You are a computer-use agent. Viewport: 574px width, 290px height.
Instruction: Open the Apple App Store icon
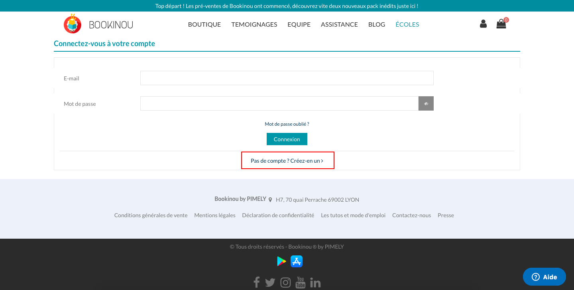tap(297, 261)
